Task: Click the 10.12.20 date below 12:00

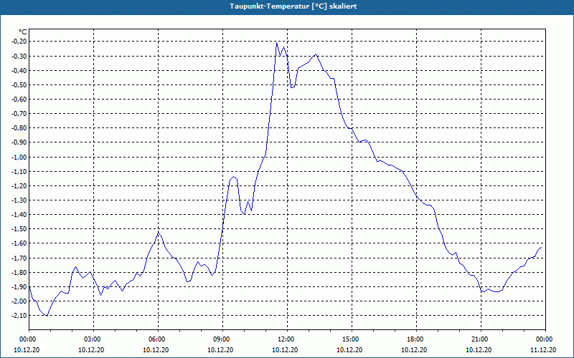Action: [285, 350]
